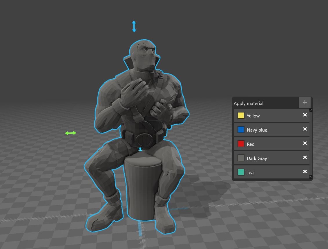The image size is (328, 249).
Task: Select the Dark Gray swatch
Action: tap(241, 158)
